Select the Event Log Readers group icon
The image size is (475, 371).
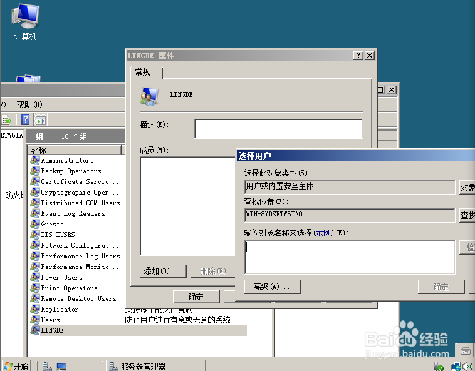(35, 213)
